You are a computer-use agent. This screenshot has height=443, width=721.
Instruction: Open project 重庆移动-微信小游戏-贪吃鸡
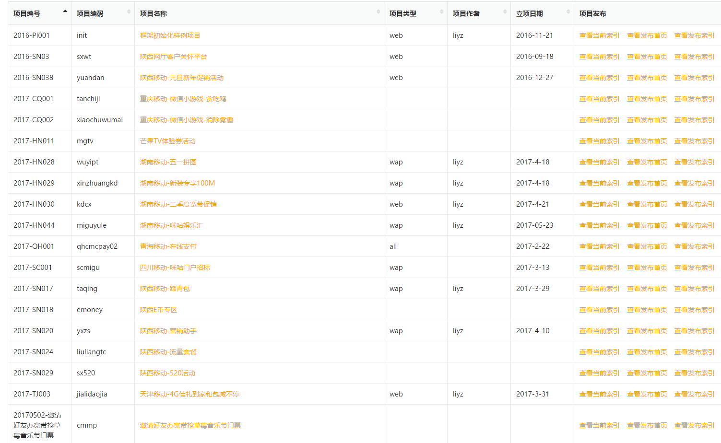point(183,99)
